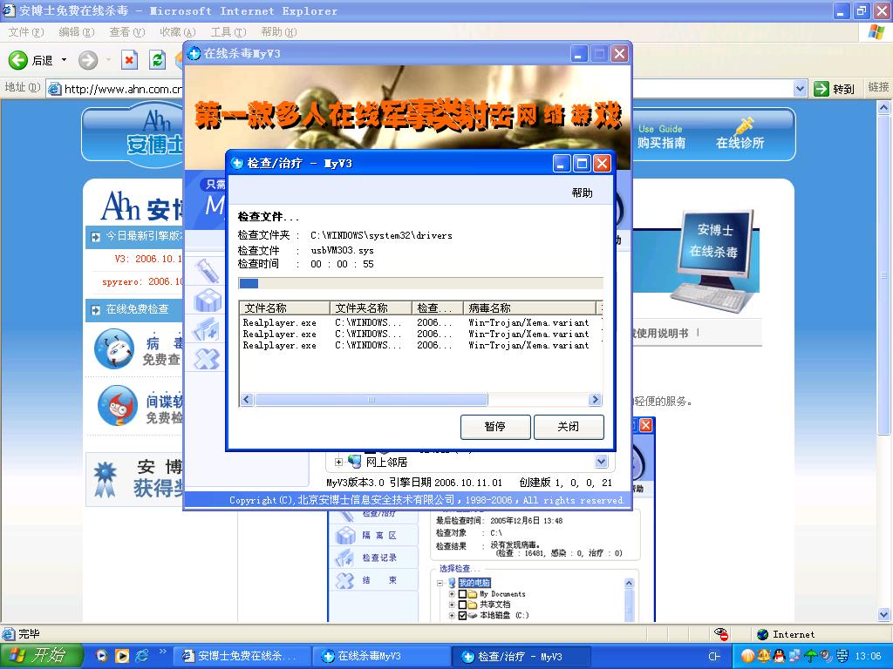Click 检查记录 in the embedded MyV3 panel

pyautogui.click(x=379, y=557)
